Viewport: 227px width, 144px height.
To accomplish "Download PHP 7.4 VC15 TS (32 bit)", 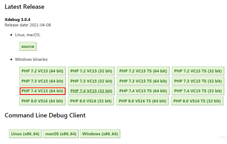I will 198,91.
